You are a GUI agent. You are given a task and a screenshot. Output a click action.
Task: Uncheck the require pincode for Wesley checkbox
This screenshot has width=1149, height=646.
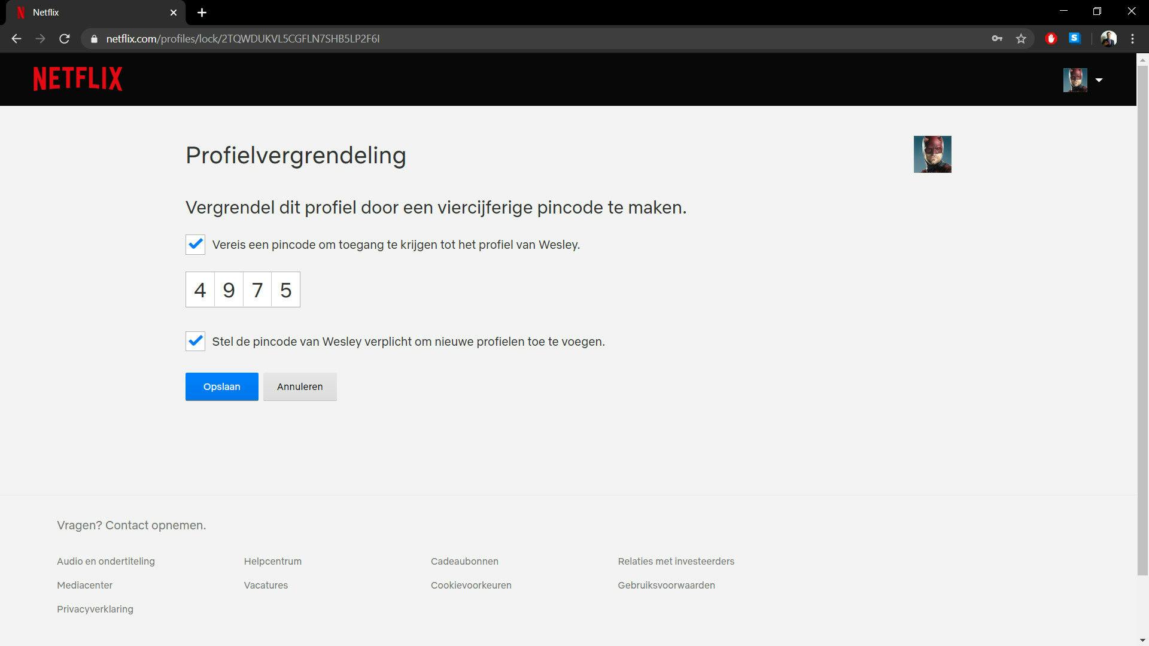click(195, 245)
